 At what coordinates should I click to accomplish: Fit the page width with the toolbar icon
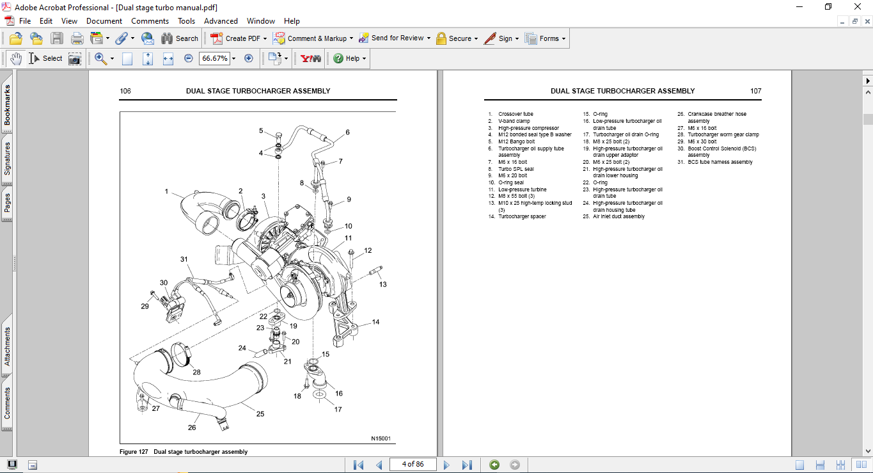(x=168, y=58)
